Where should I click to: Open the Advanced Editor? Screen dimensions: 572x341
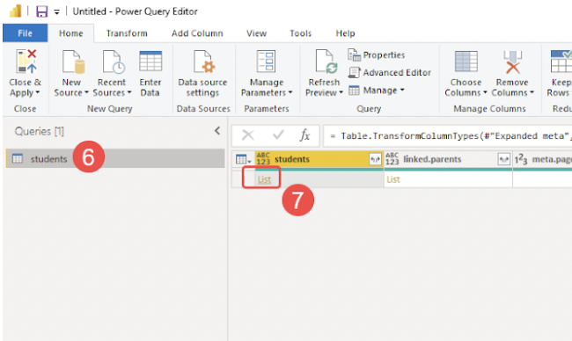(390, 72)
